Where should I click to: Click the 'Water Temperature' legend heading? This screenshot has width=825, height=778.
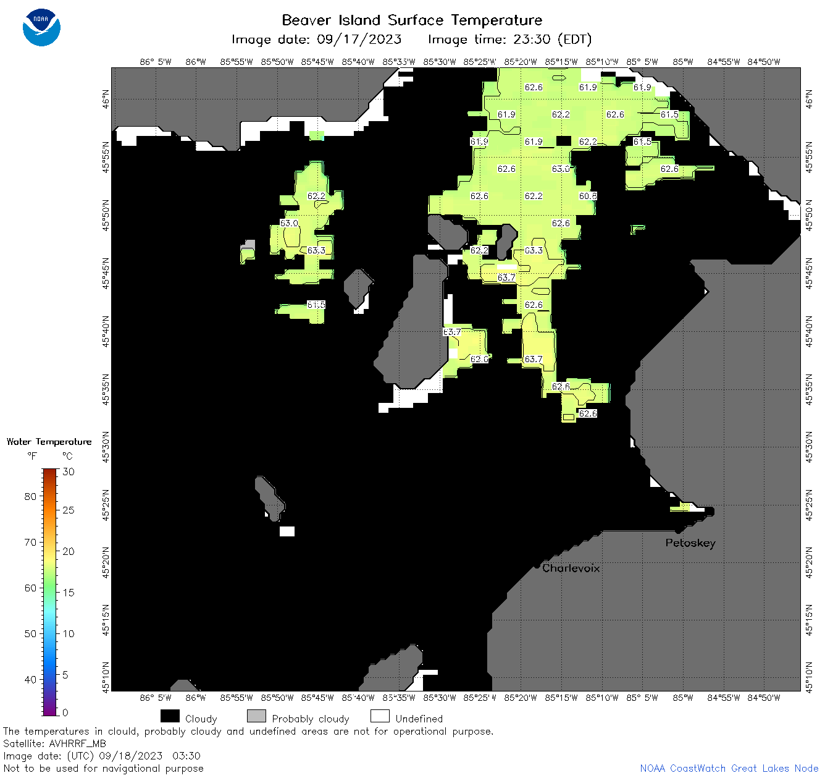(49, 442)
